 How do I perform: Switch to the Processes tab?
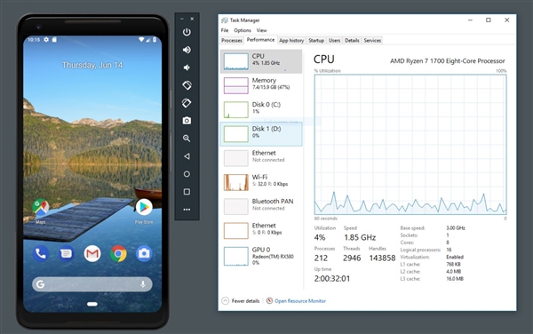(x=232, y=41)
